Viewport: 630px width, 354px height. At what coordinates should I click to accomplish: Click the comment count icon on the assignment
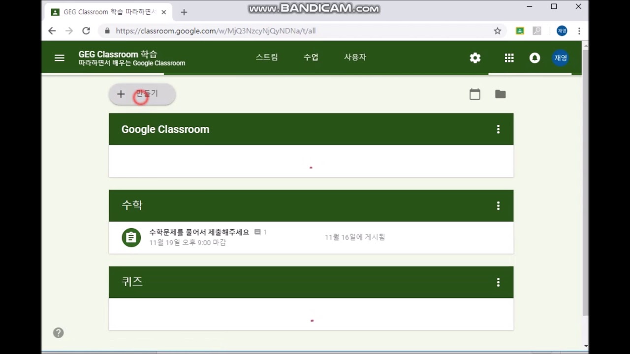[260, 232]
